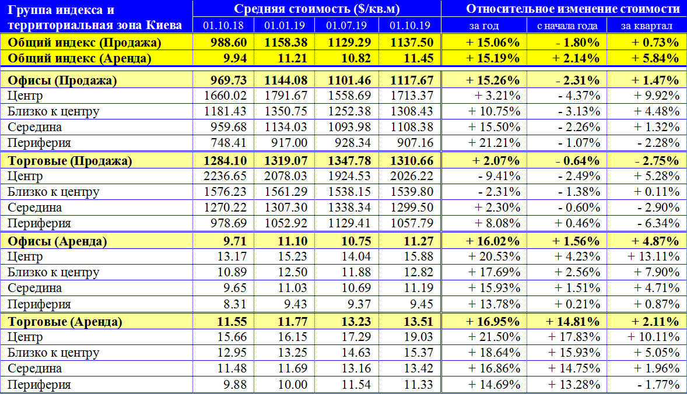Click the cell with value 988.60
This screenshot has height=394, width=687.
point(228,43)
